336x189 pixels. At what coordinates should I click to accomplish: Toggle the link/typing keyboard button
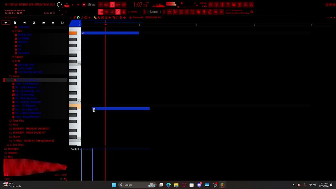pos(118,12)
